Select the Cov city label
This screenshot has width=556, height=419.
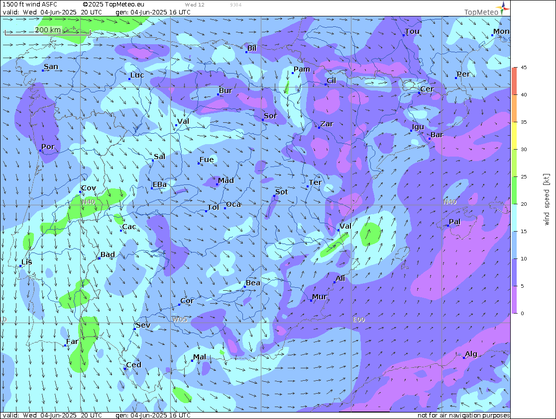(89, 188)
